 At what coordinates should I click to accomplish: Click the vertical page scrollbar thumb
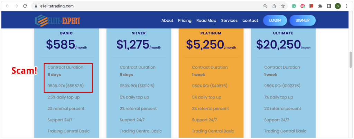351,60
